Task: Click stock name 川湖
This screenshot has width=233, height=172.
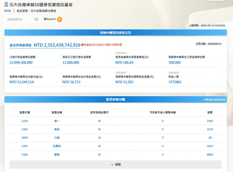Action: 57,138
